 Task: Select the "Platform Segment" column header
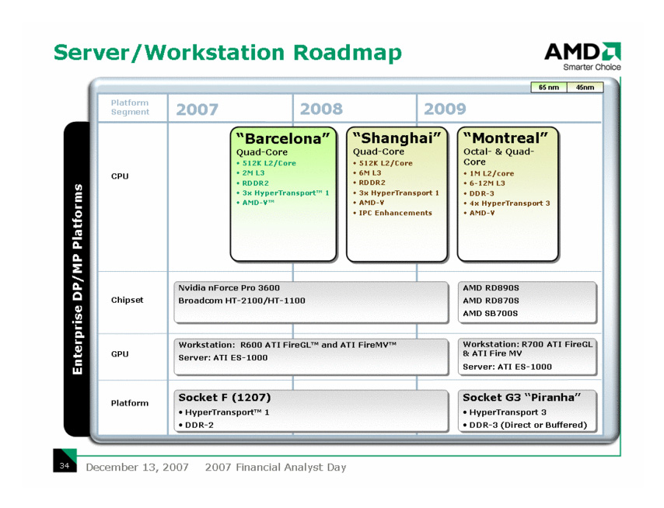[130, 107]
